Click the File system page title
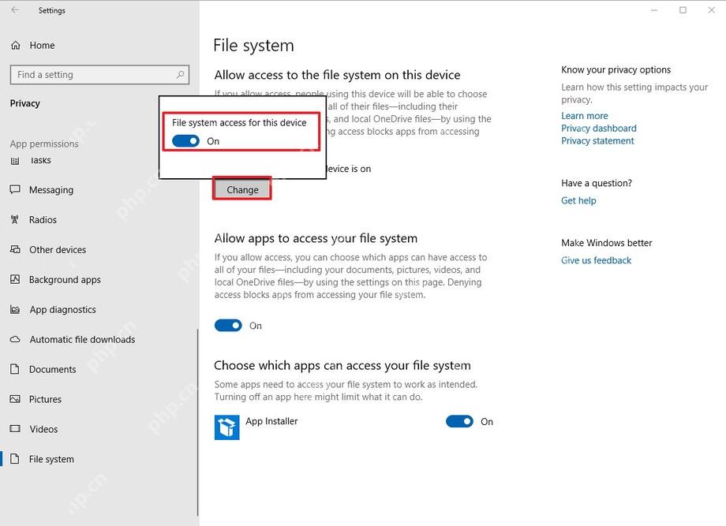Screen dimensions: 726x526 coord(253,45)
